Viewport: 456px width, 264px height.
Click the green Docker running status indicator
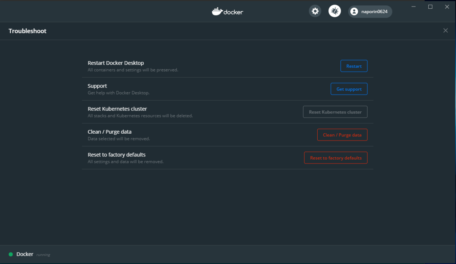tap(11, 254)
